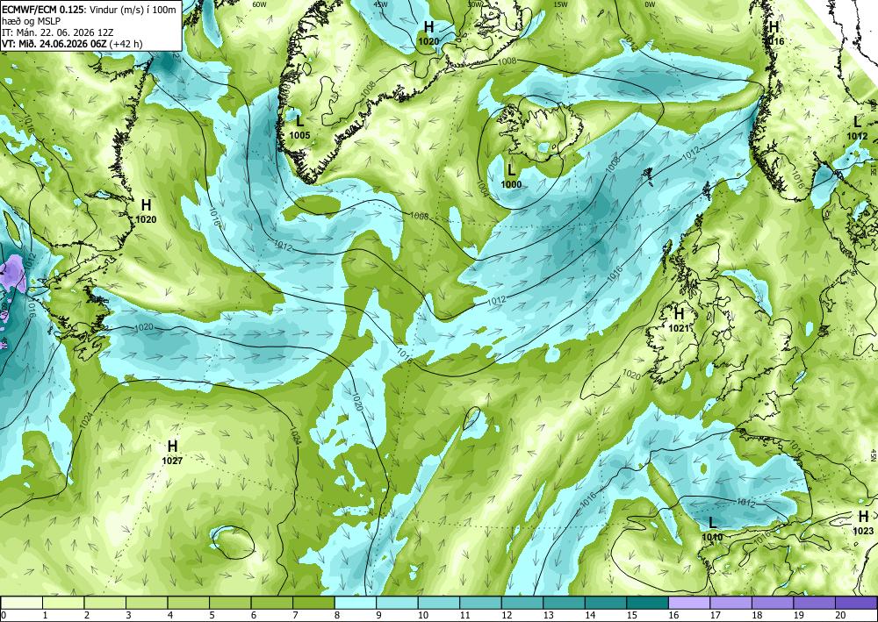The width and height of the screenshot is (878, 622).
Task: Select the darkest purple swatch above 20
Action: point(856,603)
